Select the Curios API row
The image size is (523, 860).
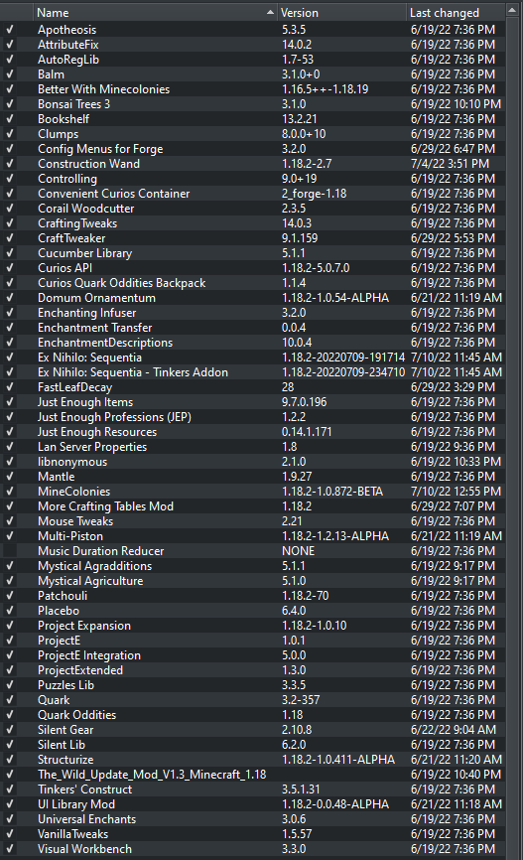click(x=252, y=268)
